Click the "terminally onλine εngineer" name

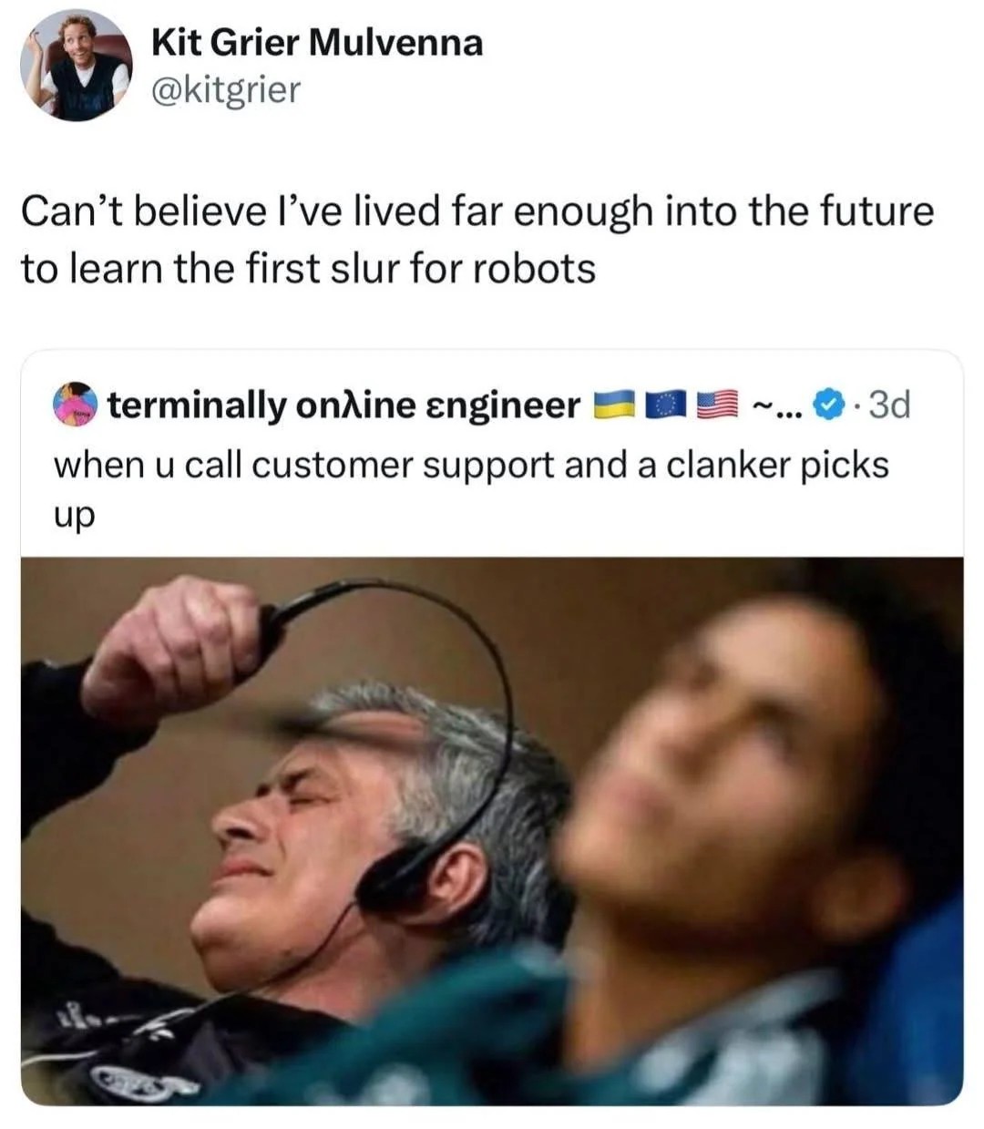point(344,405)
